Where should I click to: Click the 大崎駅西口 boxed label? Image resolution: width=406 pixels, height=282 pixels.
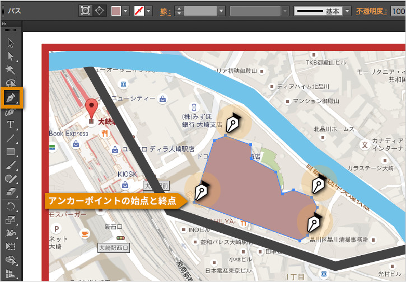[114, 248]
